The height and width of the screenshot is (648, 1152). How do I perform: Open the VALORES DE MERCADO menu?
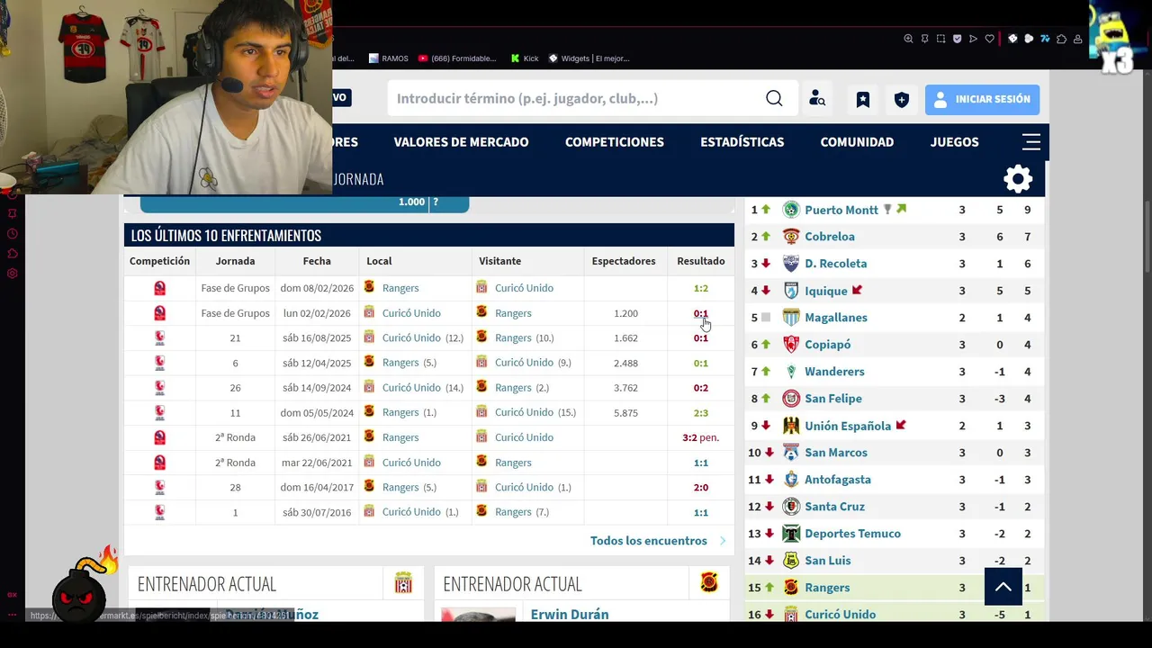[x=461, y=142]
